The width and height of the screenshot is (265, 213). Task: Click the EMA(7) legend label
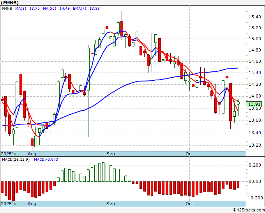pos(79,9)
